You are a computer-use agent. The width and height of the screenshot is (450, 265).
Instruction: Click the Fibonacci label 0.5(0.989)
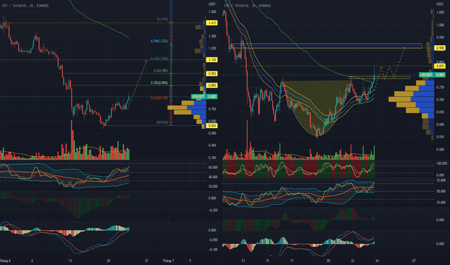point(161,70)
